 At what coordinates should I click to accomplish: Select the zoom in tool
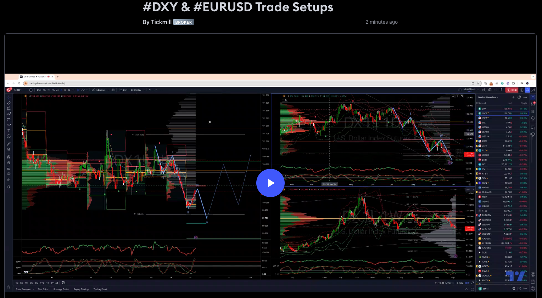(x=9, y=149)
